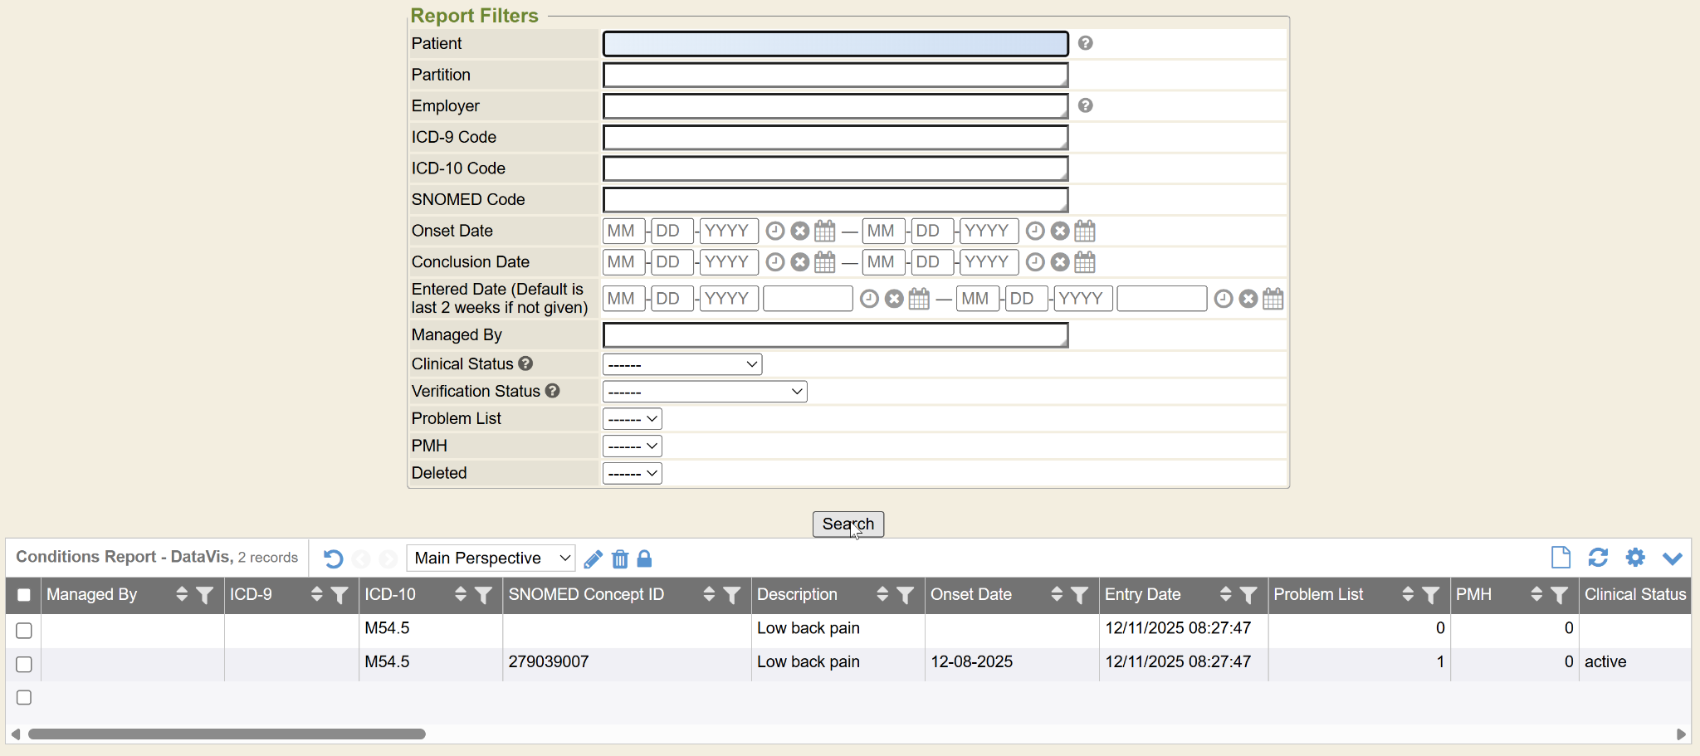Open the Onset Date start calendar picker
The image size is (1700, 756).
[824, 231]
